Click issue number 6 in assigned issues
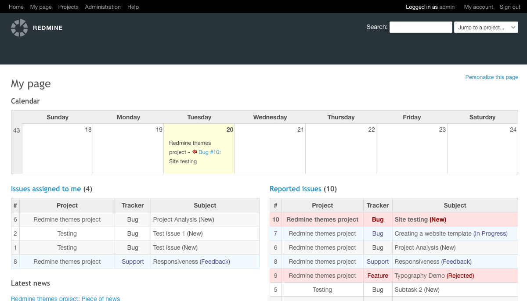Screen dimensions: 527x301 [x=15, y=219]
